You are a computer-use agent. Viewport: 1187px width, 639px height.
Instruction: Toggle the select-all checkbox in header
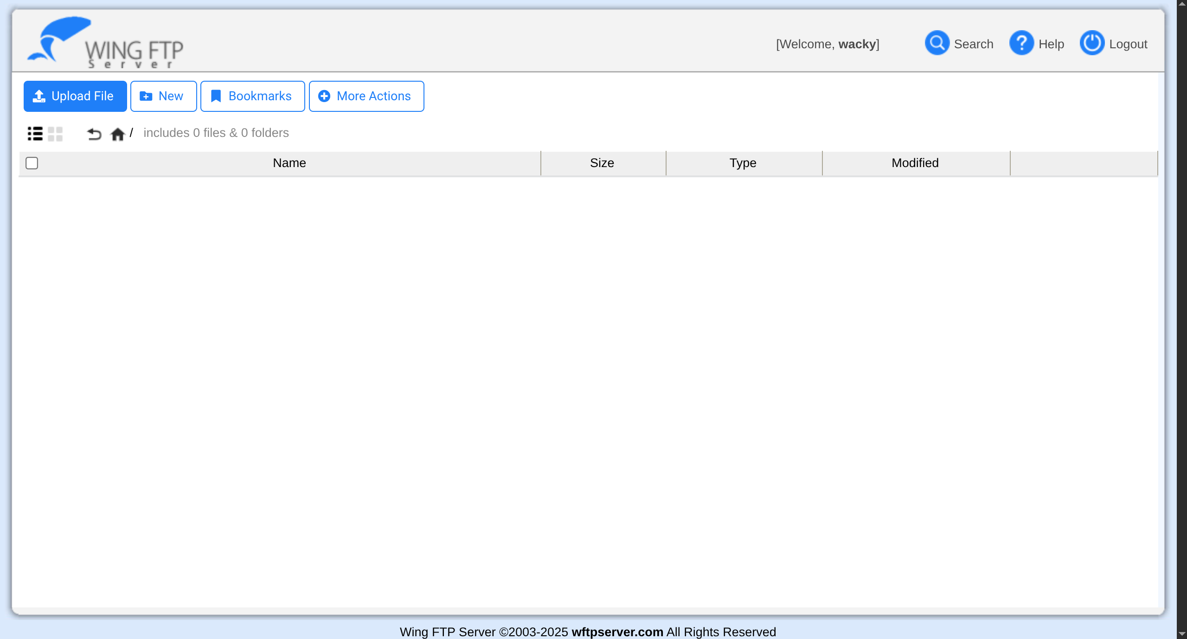(32, 163)
